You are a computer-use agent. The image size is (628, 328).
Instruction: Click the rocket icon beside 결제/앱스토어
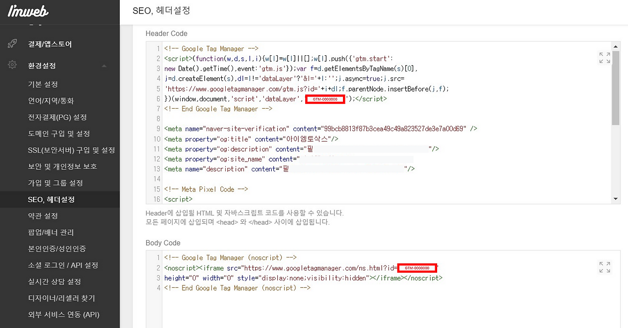click(x=13, y=44)
